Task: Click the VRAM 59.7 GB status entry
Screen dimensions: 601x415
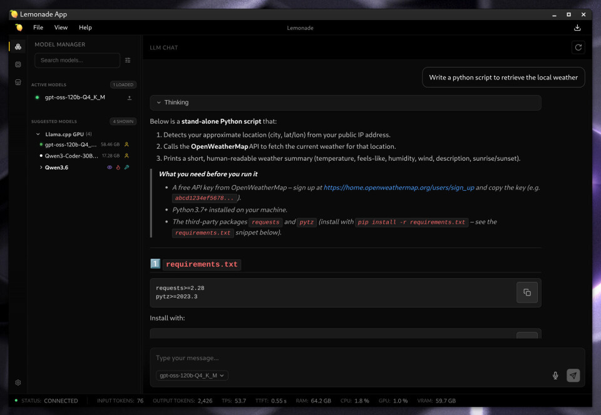Action: pyautogui.click(x=436, y=401)
